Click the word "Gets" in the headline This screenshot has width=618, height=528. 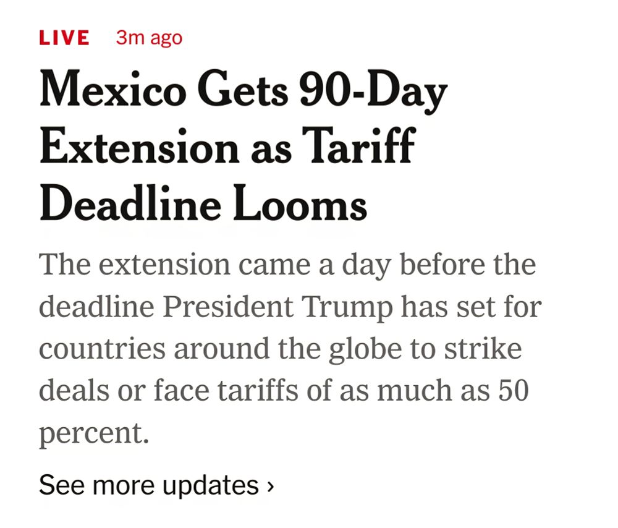click(x=242, y=88)
